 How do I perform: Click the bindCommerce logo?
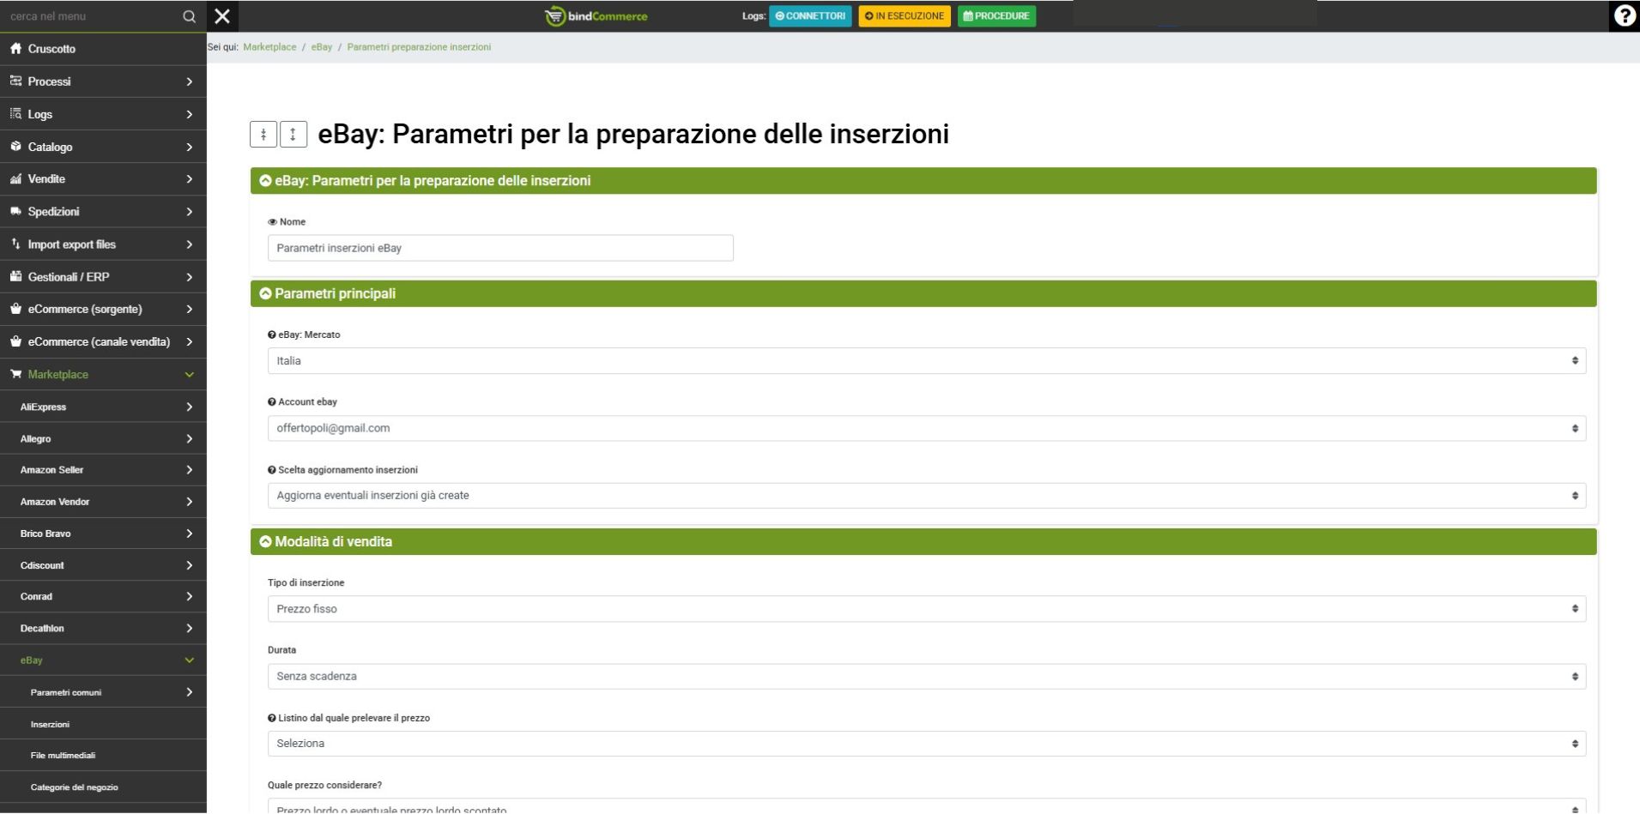[596, 16]
